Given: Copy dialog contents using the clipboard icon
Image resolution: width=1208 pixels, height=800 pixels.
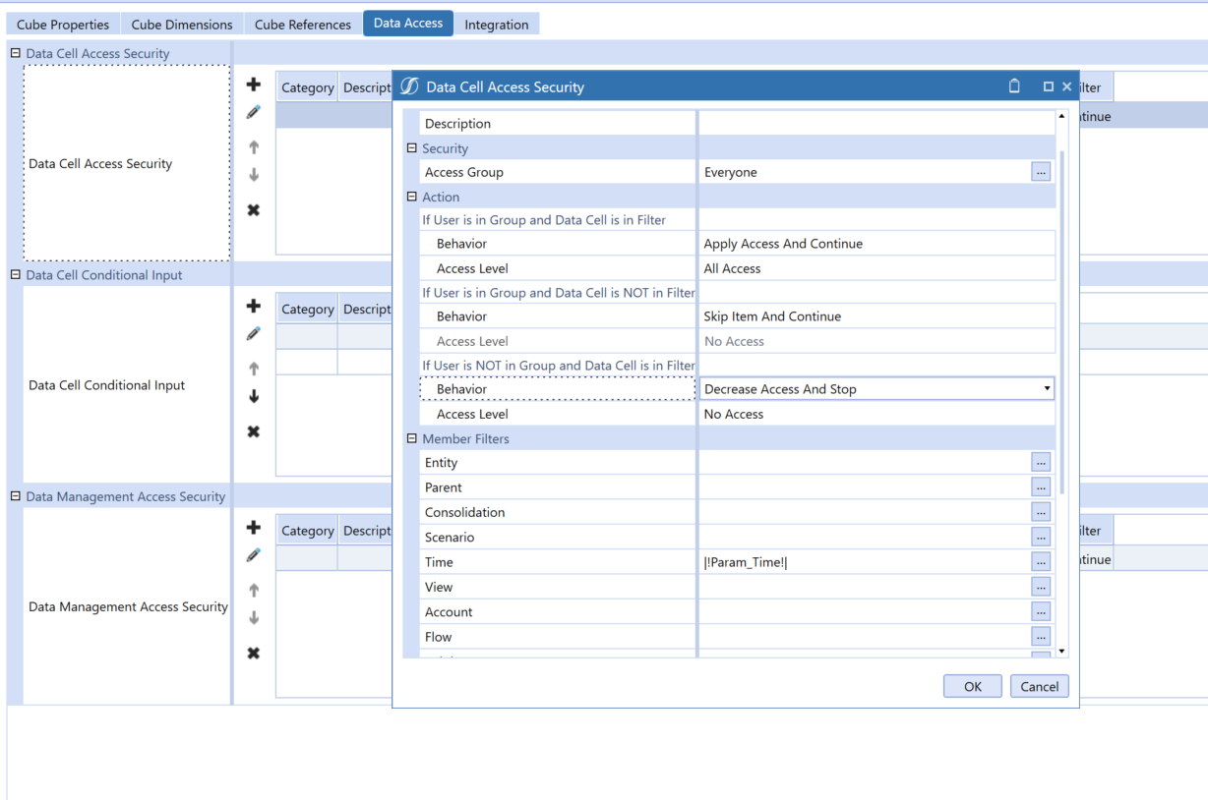Looking at the screenshot, I should (x=1014, y=86).
